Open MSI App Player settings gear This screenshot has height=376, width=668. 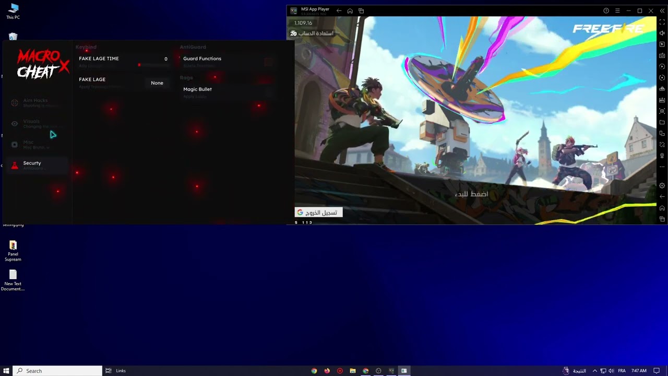(662, 185)
